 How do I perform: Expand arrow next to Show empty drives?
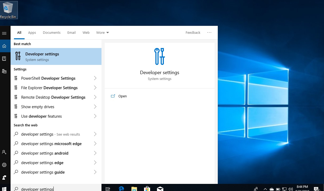pyautogui.click(x=95, y=107)
